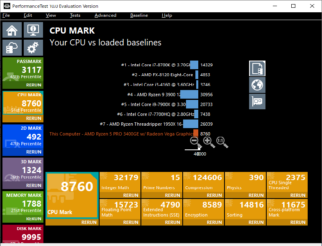Click the Intel Core i7-8700K baseline bar
This screenshot has width=322, height=246.
coord(194,65)
